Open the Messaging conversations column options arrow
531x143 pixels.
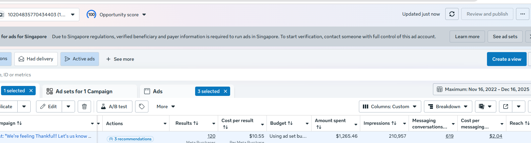click(453, 124)
